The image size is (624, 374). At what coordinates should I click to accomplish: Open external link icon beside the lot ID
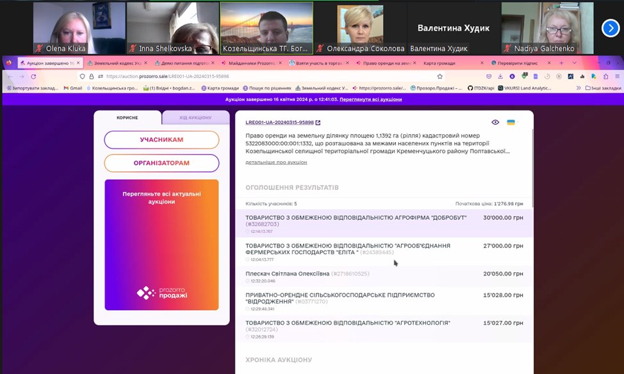(318, 123)
